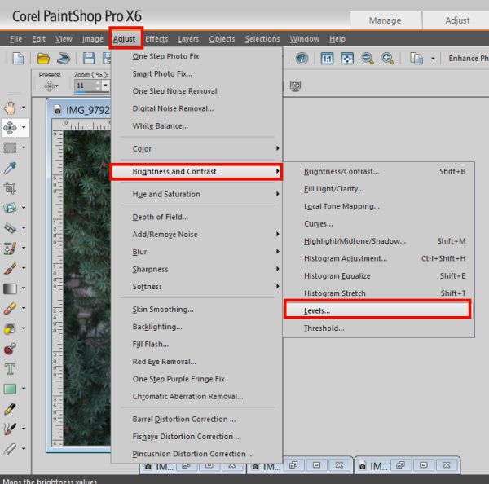Select the Eraser tool
Screen dimensions: 489x484
coord(10,309)
